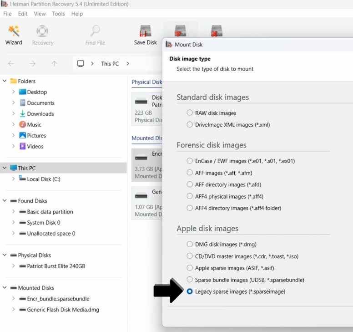Select Basic data partition tree item
The image size is (353, 332).
(x=50, y=212)
